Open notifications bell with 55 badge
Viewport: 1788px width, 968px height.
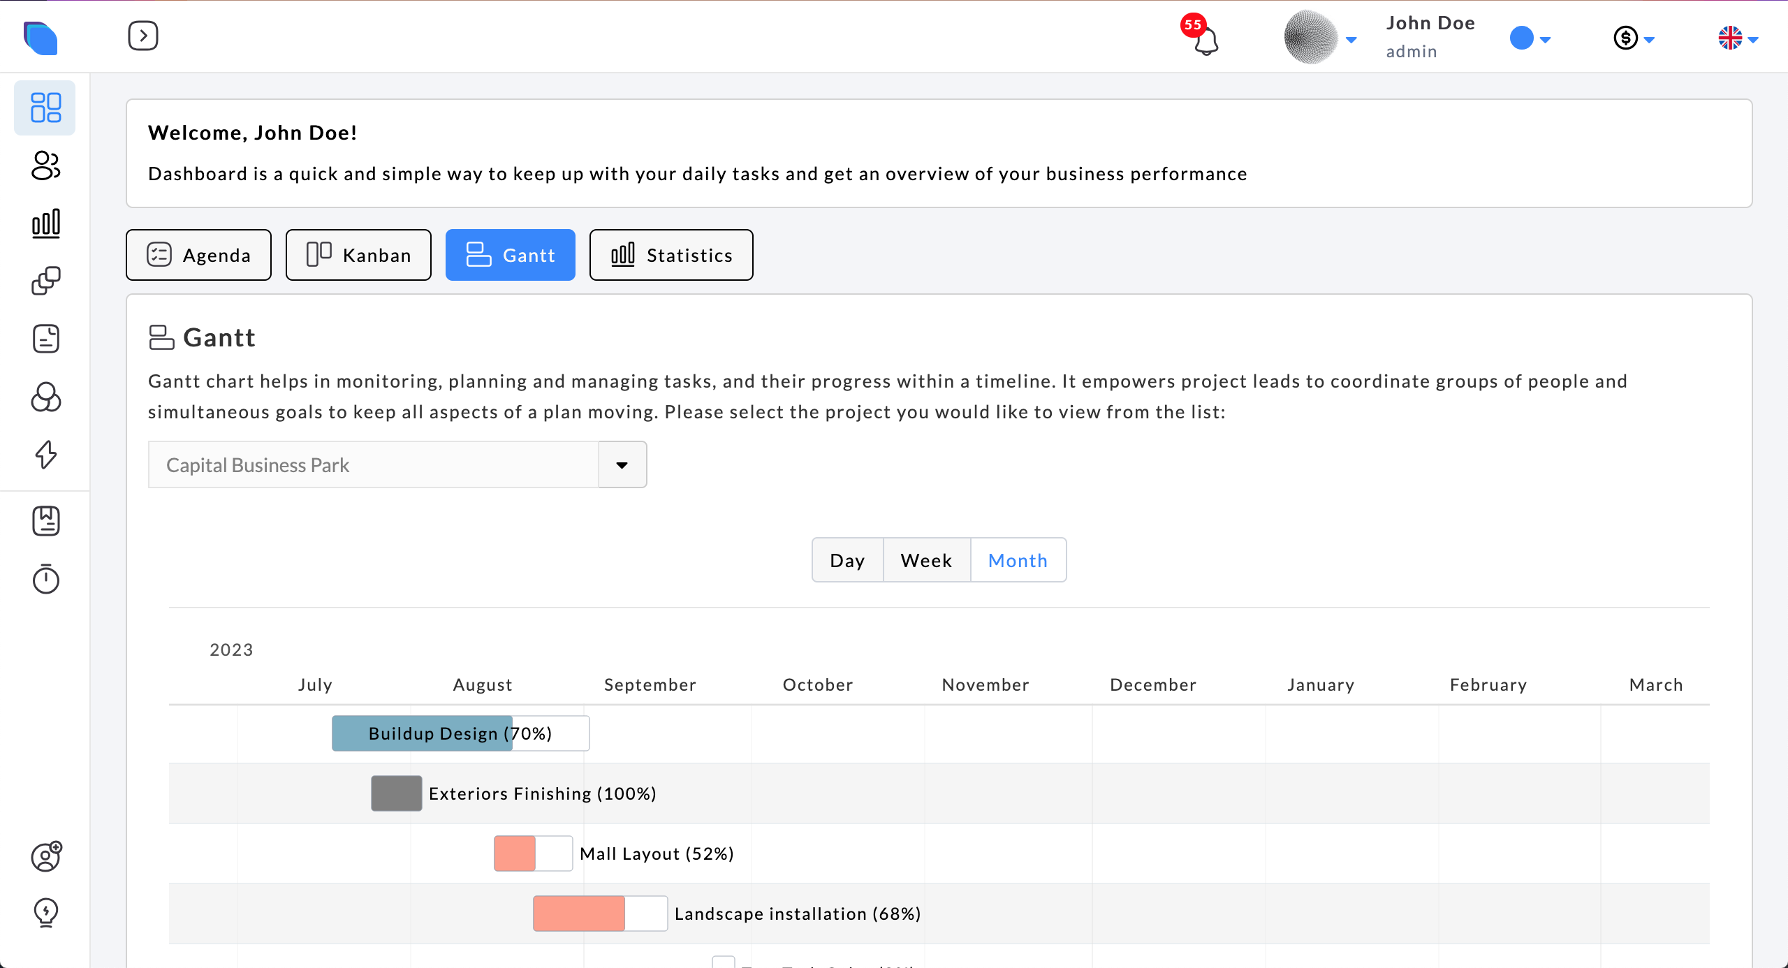point(1205,40)
